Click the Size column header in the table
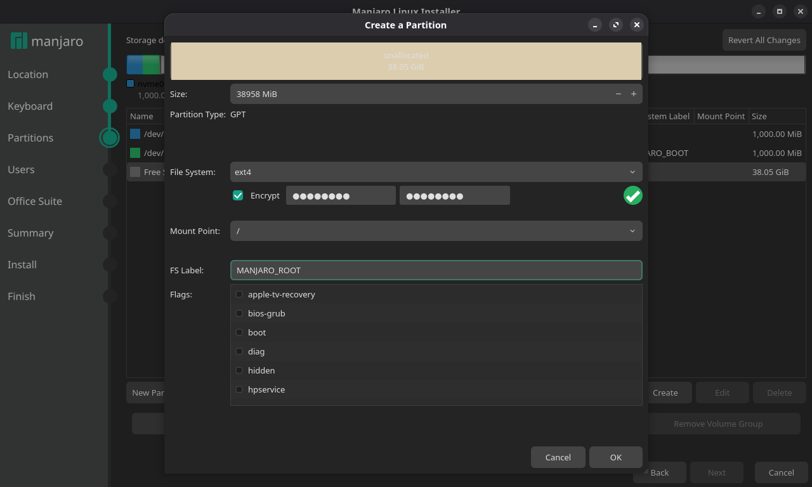 [777, 116]
